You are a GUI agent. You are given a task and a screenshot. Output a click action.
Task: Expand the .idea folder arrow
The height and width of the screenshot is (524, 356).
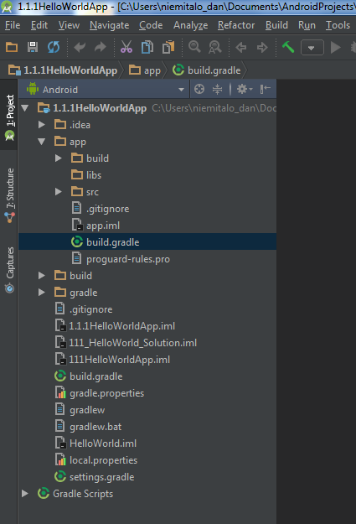tap(42, 125)
